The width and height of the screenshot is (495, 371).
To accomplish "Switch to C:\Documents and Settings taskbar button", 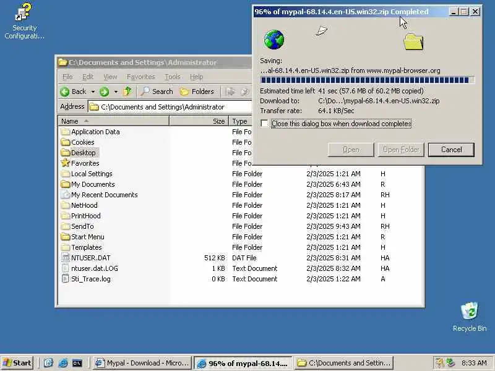I will click(345, 363).
